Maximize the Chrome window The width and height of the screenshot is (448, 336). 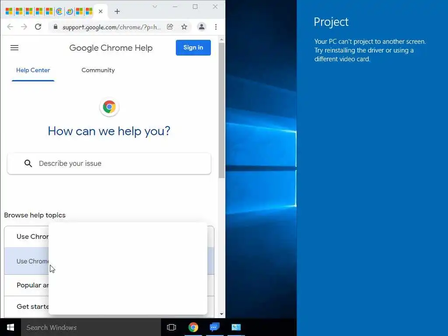(195, 6)
